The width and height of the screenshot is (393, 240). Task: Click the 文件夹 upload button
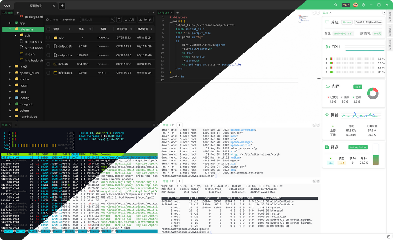(x=146, y=19)
